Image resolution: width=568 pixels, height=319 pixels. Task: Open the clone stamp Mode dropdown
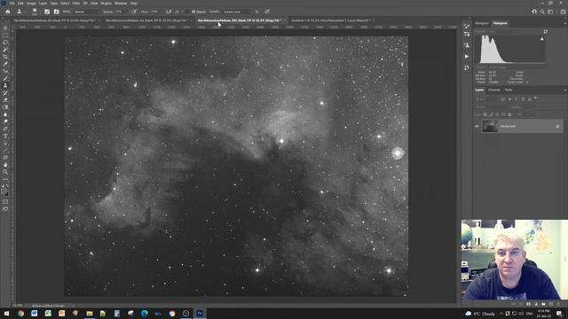tap(86, 12)
